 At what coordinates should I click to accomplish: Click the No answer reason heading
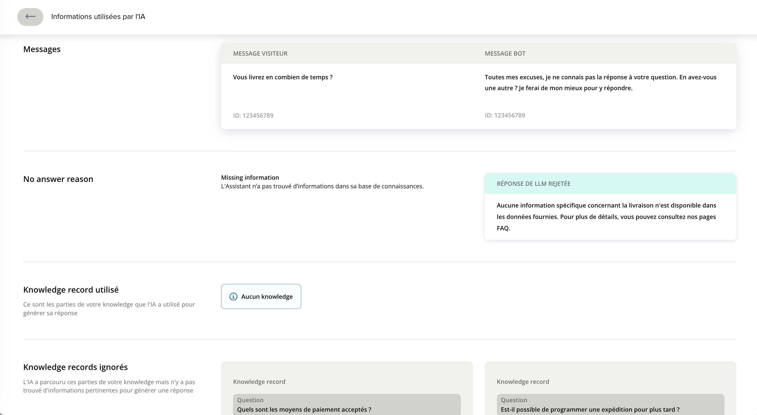click(x=58, y=179)
